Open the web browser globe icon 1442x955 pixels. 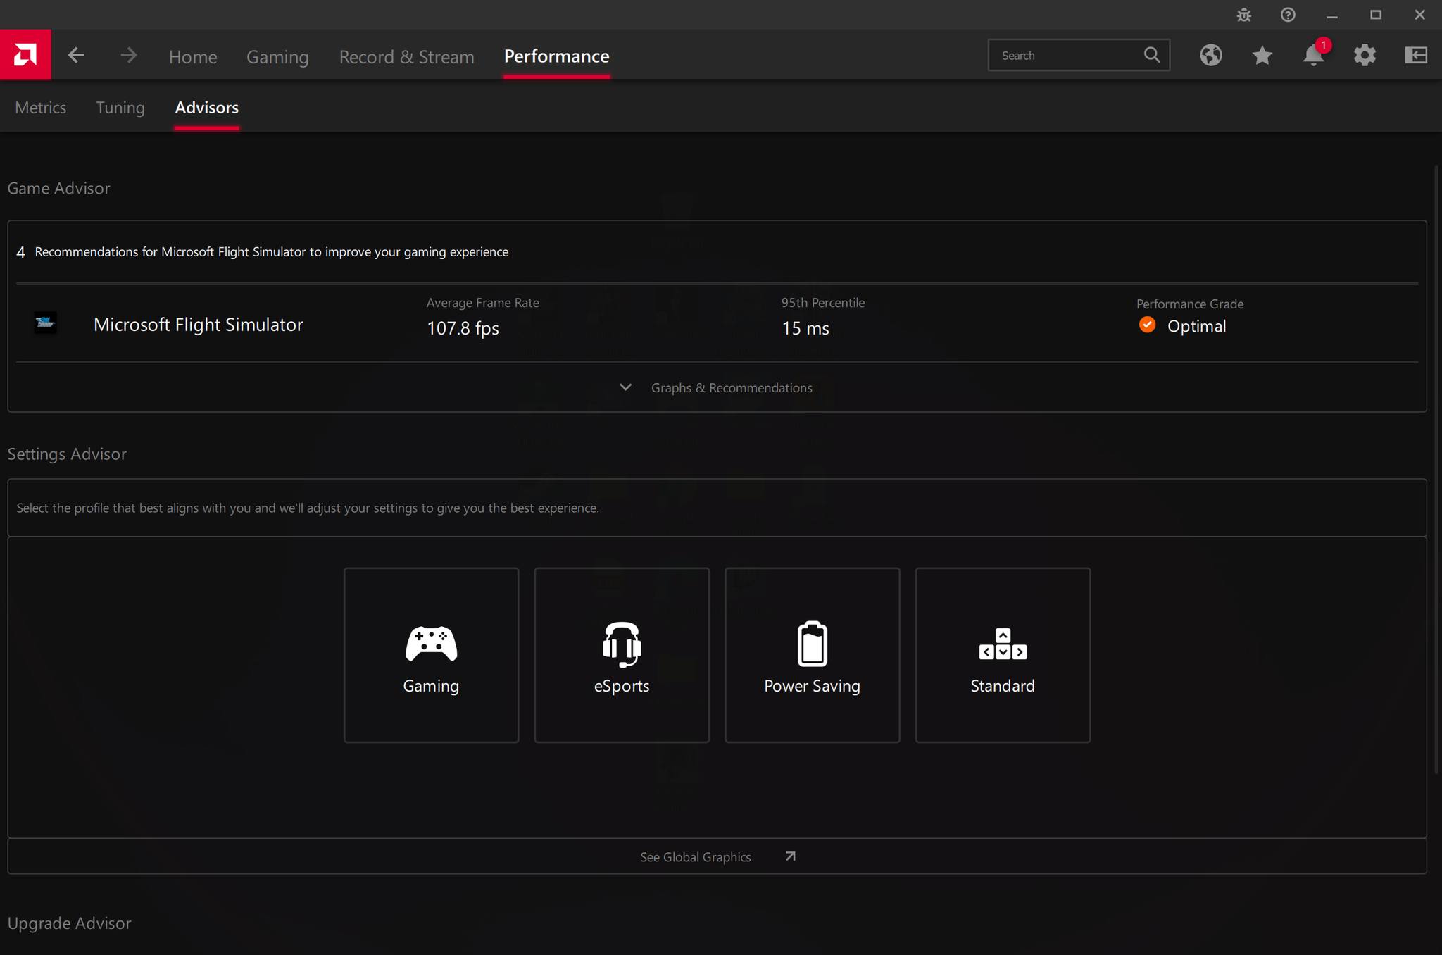tap(1211, 55)
